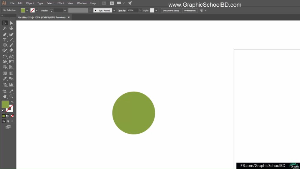Open stroke weight dropdown
The image size is (300, 169).
(x=65, y=11)
